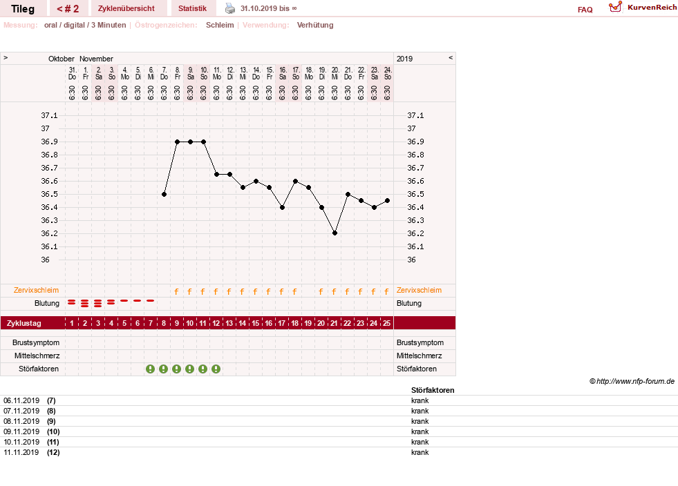Click the last temperature point on cycle day 25
678x486 pixels.
388,201
